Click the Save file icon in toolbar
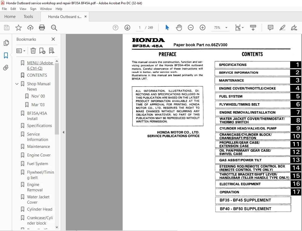The image size is (302, 231). [x=7, y=28]
